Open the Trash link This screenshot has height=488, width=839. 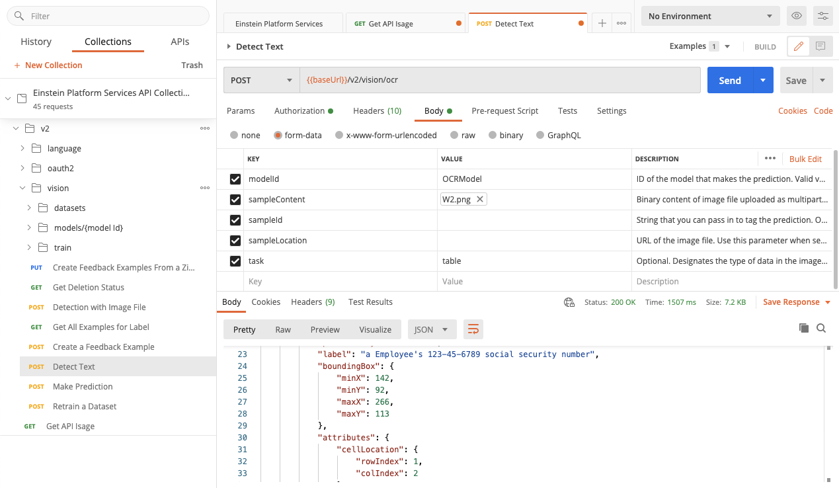pos(192,65)
